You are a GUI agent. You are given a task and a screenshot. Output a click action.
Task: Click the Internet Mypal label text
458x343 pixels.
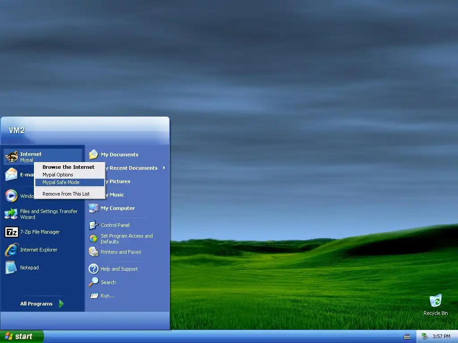click(31, 157)
